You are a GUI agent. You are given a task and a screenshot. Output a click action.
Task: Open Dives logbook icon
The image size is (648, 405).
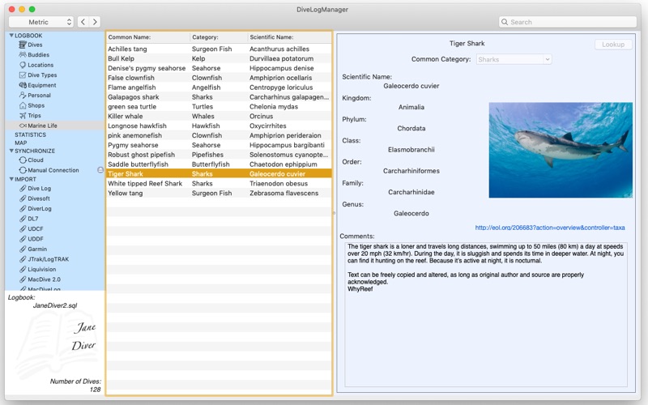(x=23, y=45)
